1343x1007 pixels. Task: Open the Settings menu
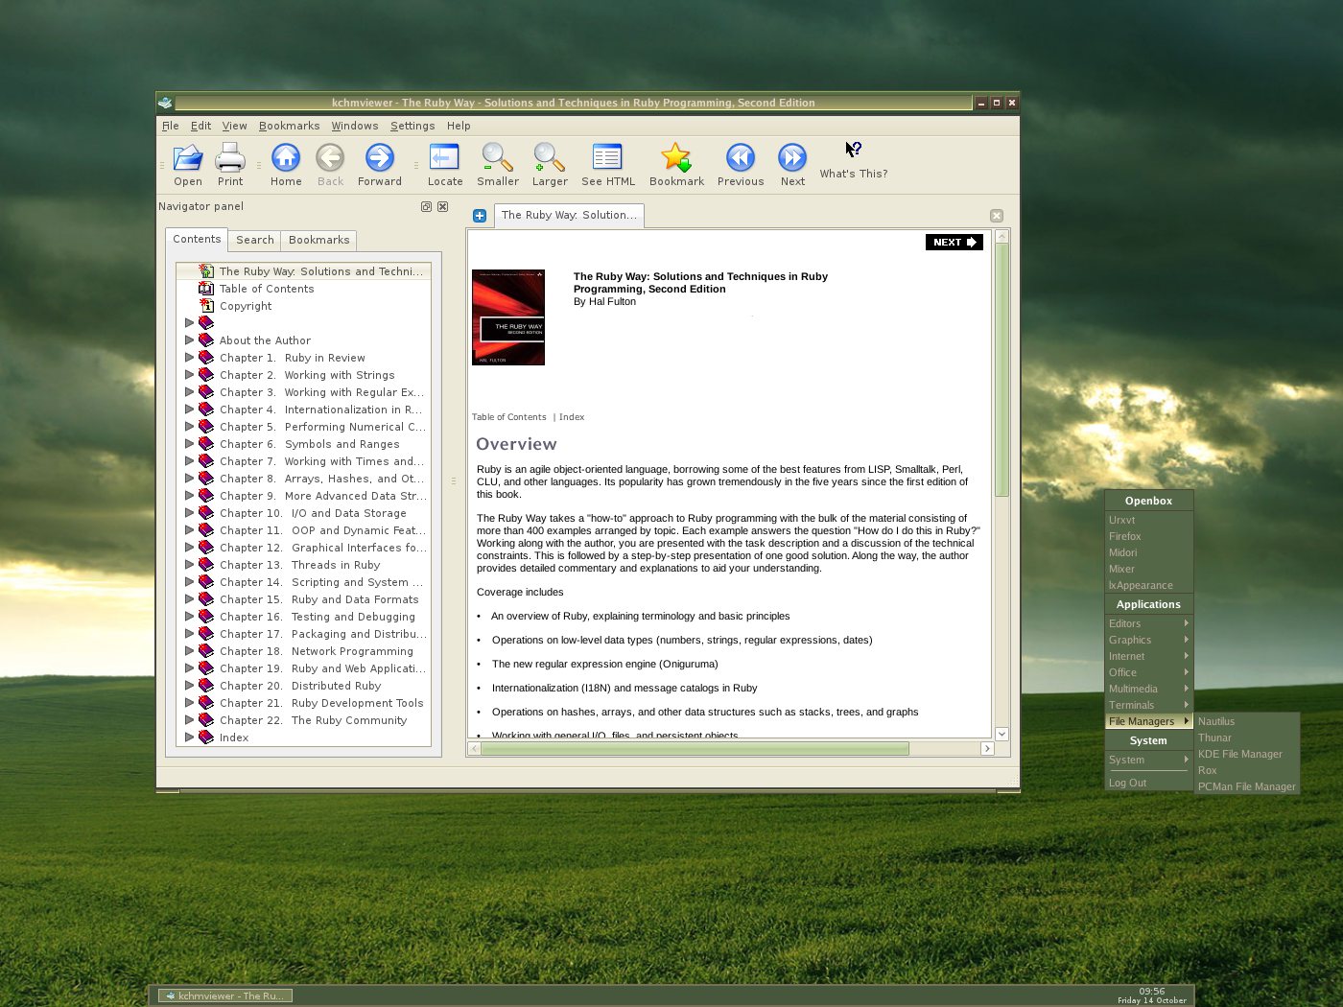coord(412,126)
